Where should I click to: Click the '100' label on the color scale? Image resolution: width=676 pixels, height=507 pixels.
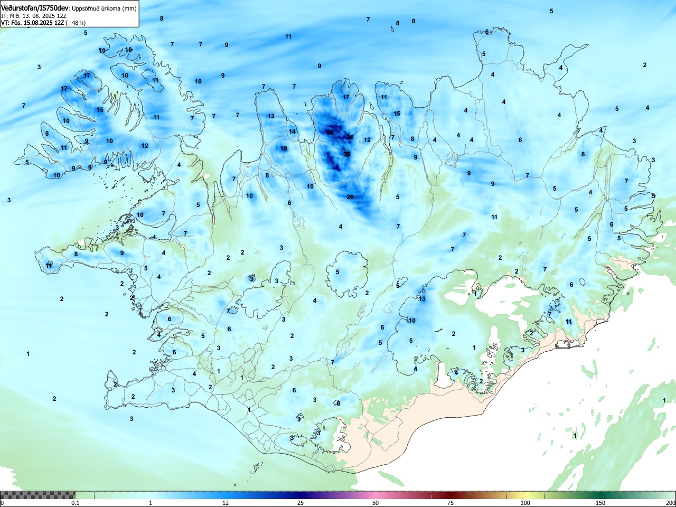[525, 503]
